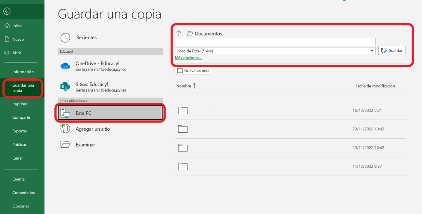This screenshot has height=214, width=422.
Task: Sort by Fecha de modificación column
Action: [x=375, y=86]
